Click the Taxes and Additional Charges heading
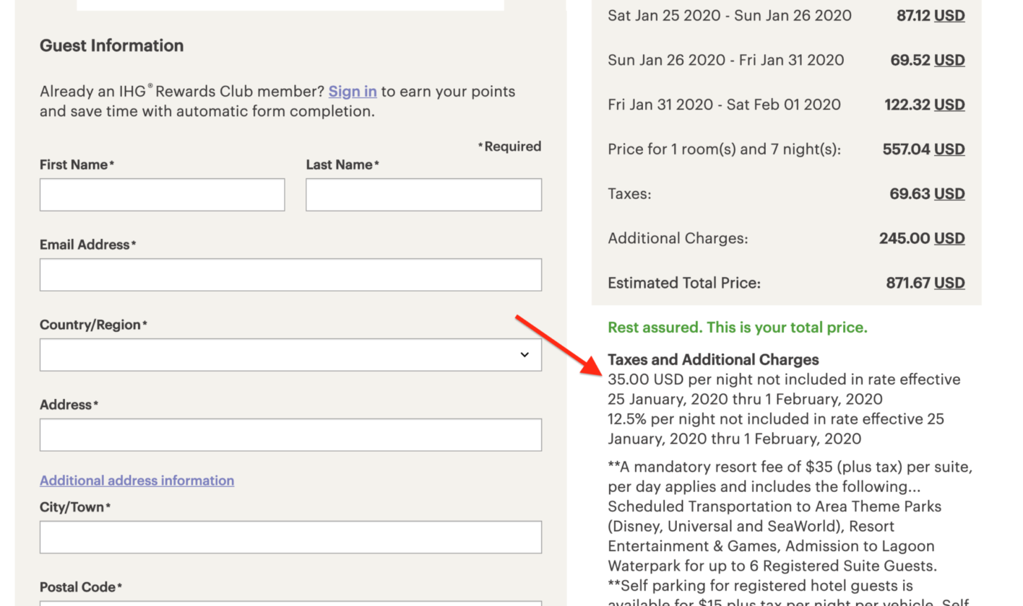Screen dimensions: 1023x606 click(713, 359)
